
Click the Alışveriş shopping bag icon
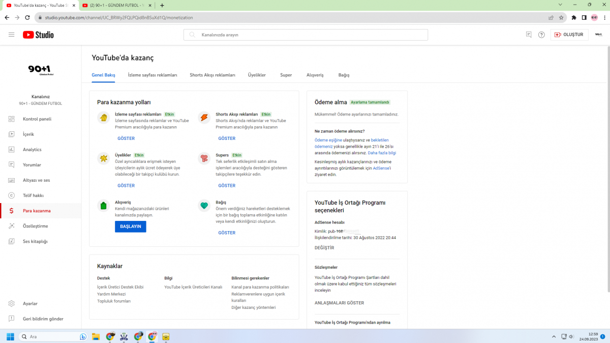click(x=103, y=206)
